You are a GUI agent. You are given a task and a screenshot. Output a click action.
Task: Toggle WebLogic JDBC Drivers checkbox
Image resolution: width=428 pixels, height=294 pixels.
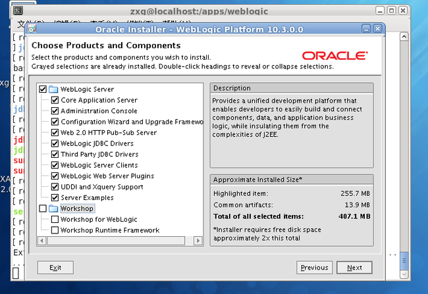point(55,143)
